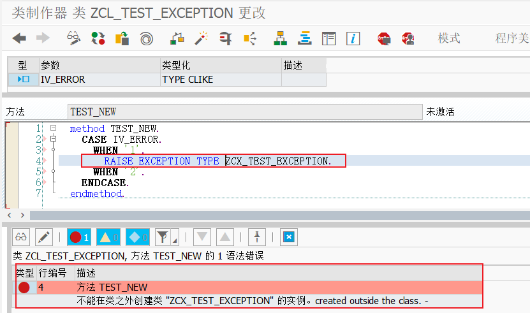Click the 模式 button in the toolbar
530x313 pixels.
pyautogui.click(x=449, y=38)
